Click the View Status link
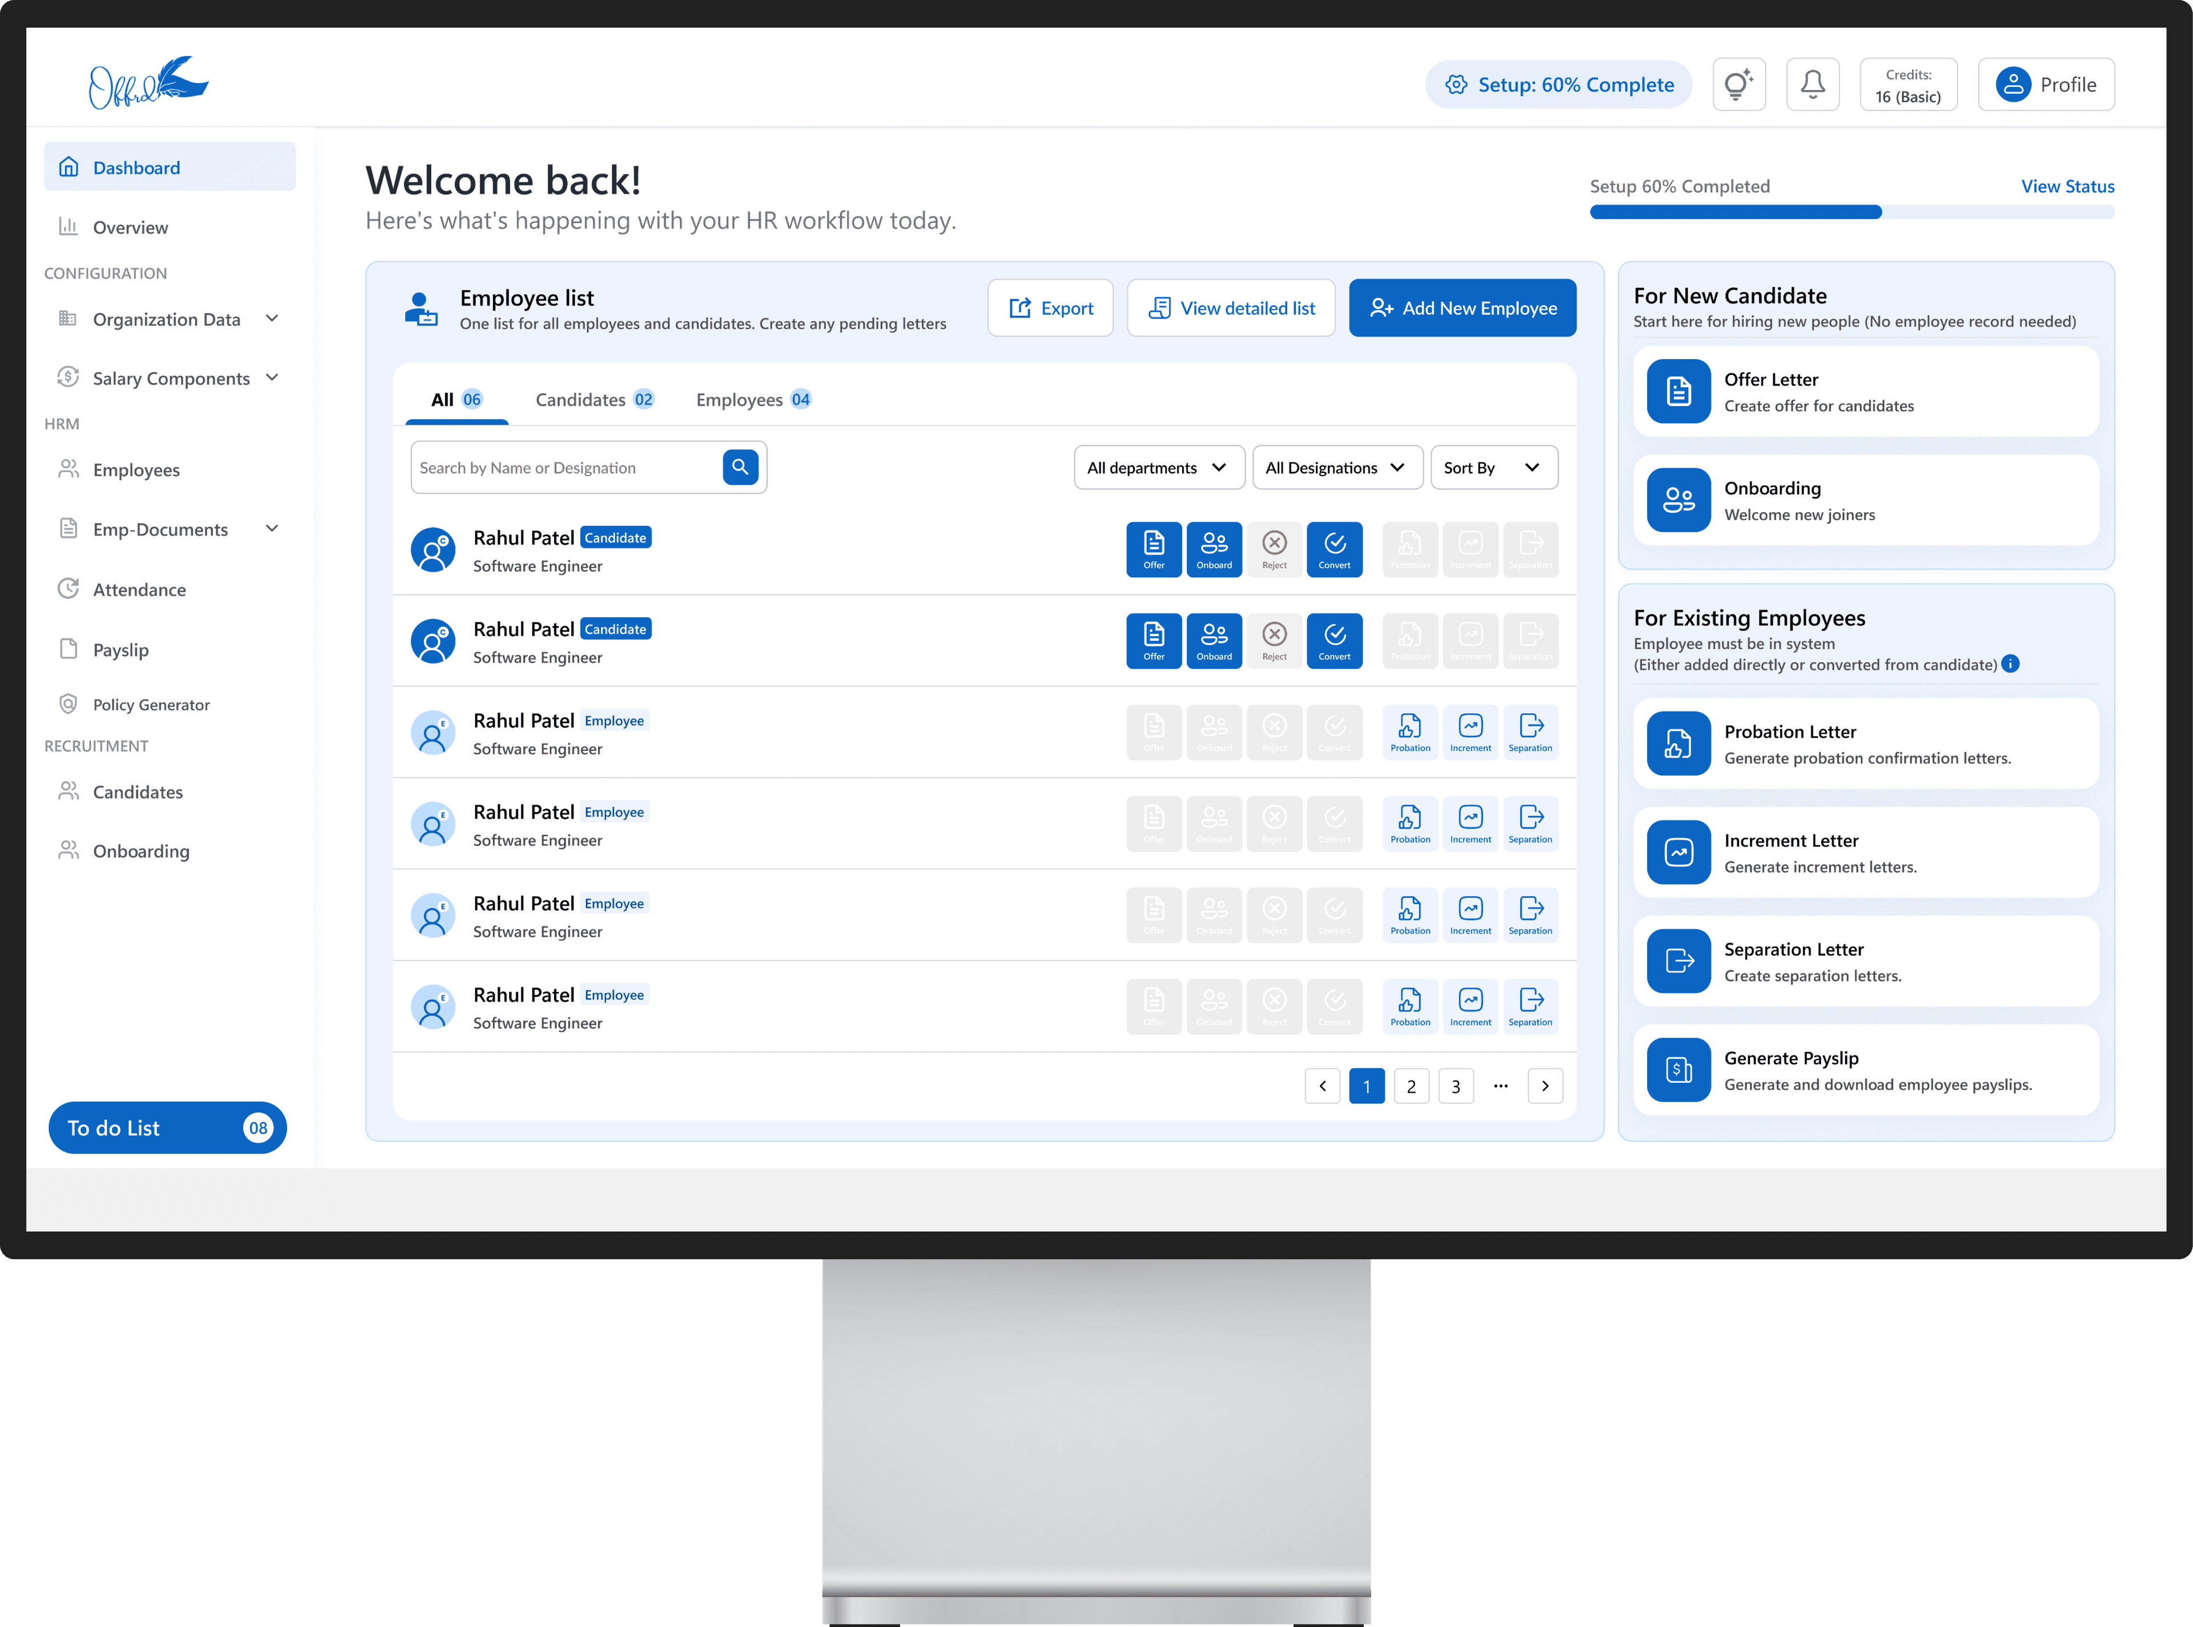The image size is (2193, 1627). (x=2067, y=186)
